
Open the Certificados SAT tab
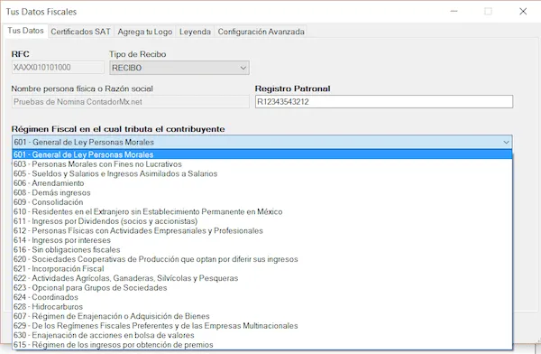point(80,32)
